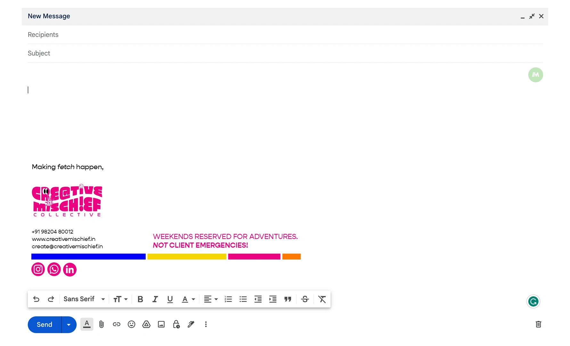Select the Creative Mischief Collective logo image
Screen dimensions: 570x346
click(x=67, y=201)
